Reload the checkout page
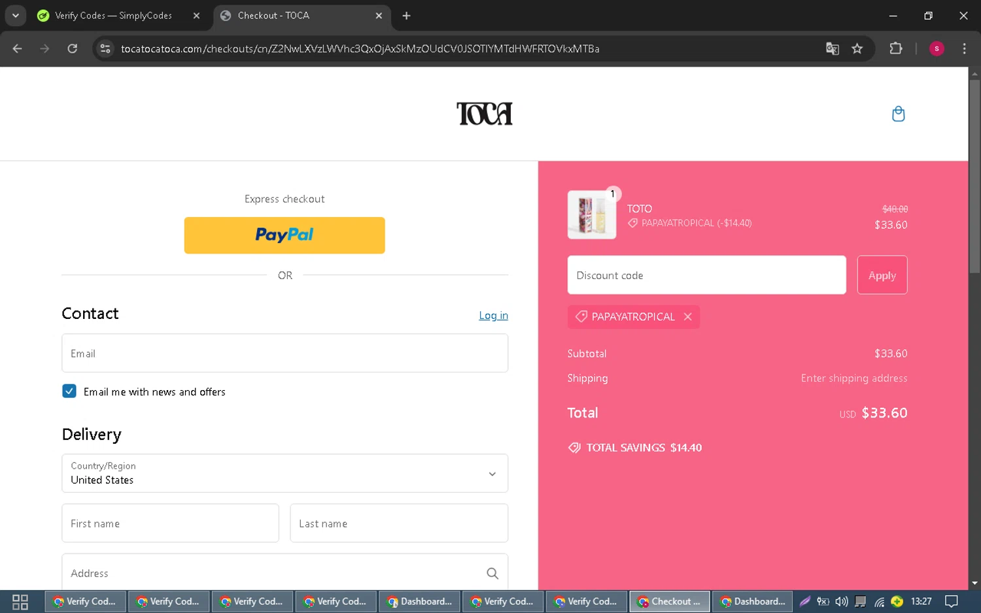The height and width of the screenshot is (613, 981). [73, 48]
